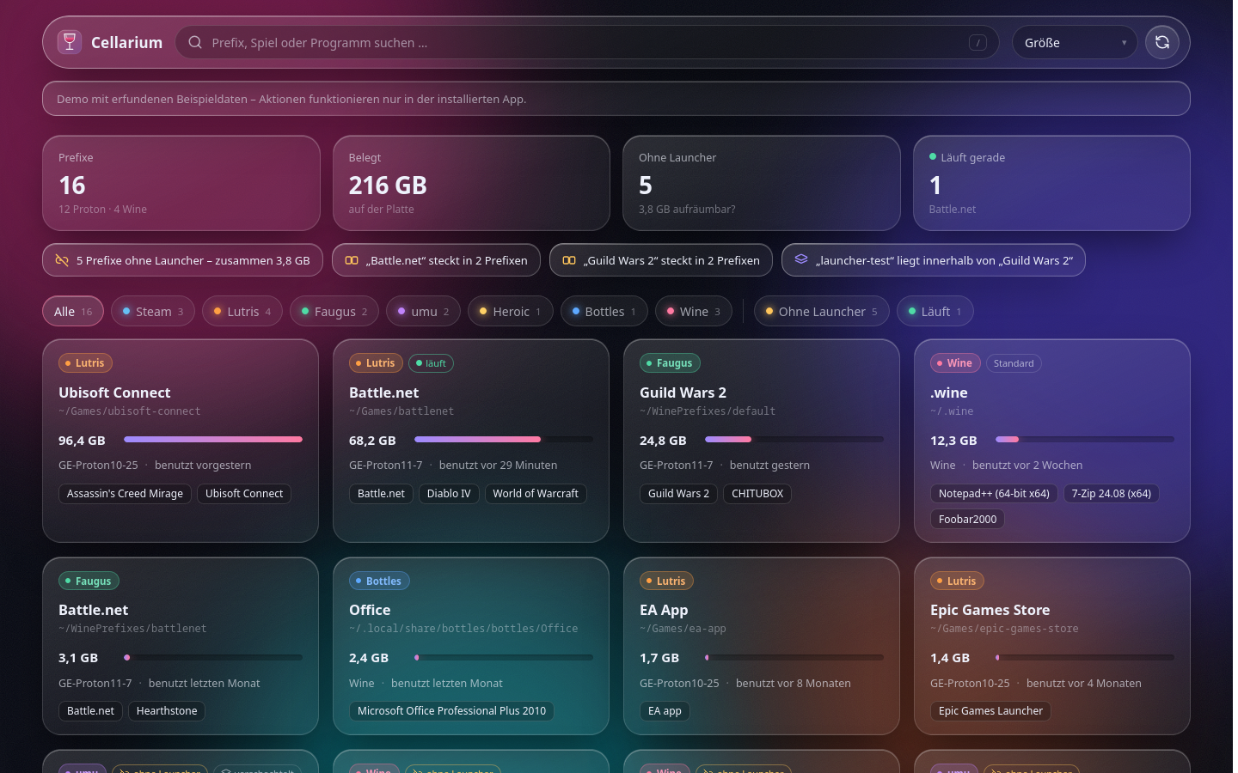Open the Prefixe 16 summary card

click(181, 183)
